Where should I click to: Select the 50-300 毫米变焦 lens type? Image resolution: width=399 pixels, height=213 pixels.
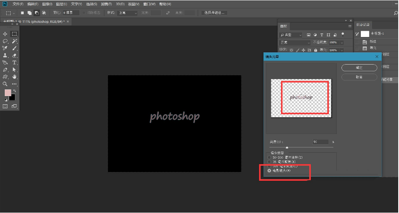coord(269,157)
